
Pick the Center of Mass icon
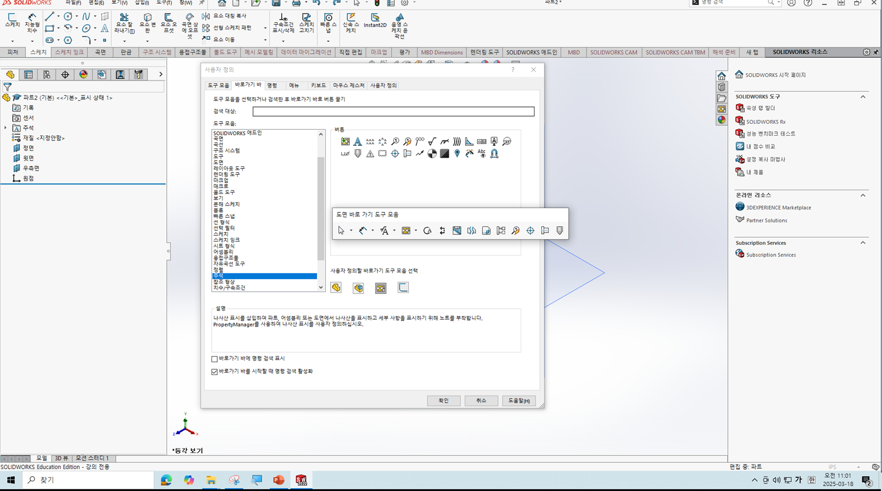click(432, 154)
